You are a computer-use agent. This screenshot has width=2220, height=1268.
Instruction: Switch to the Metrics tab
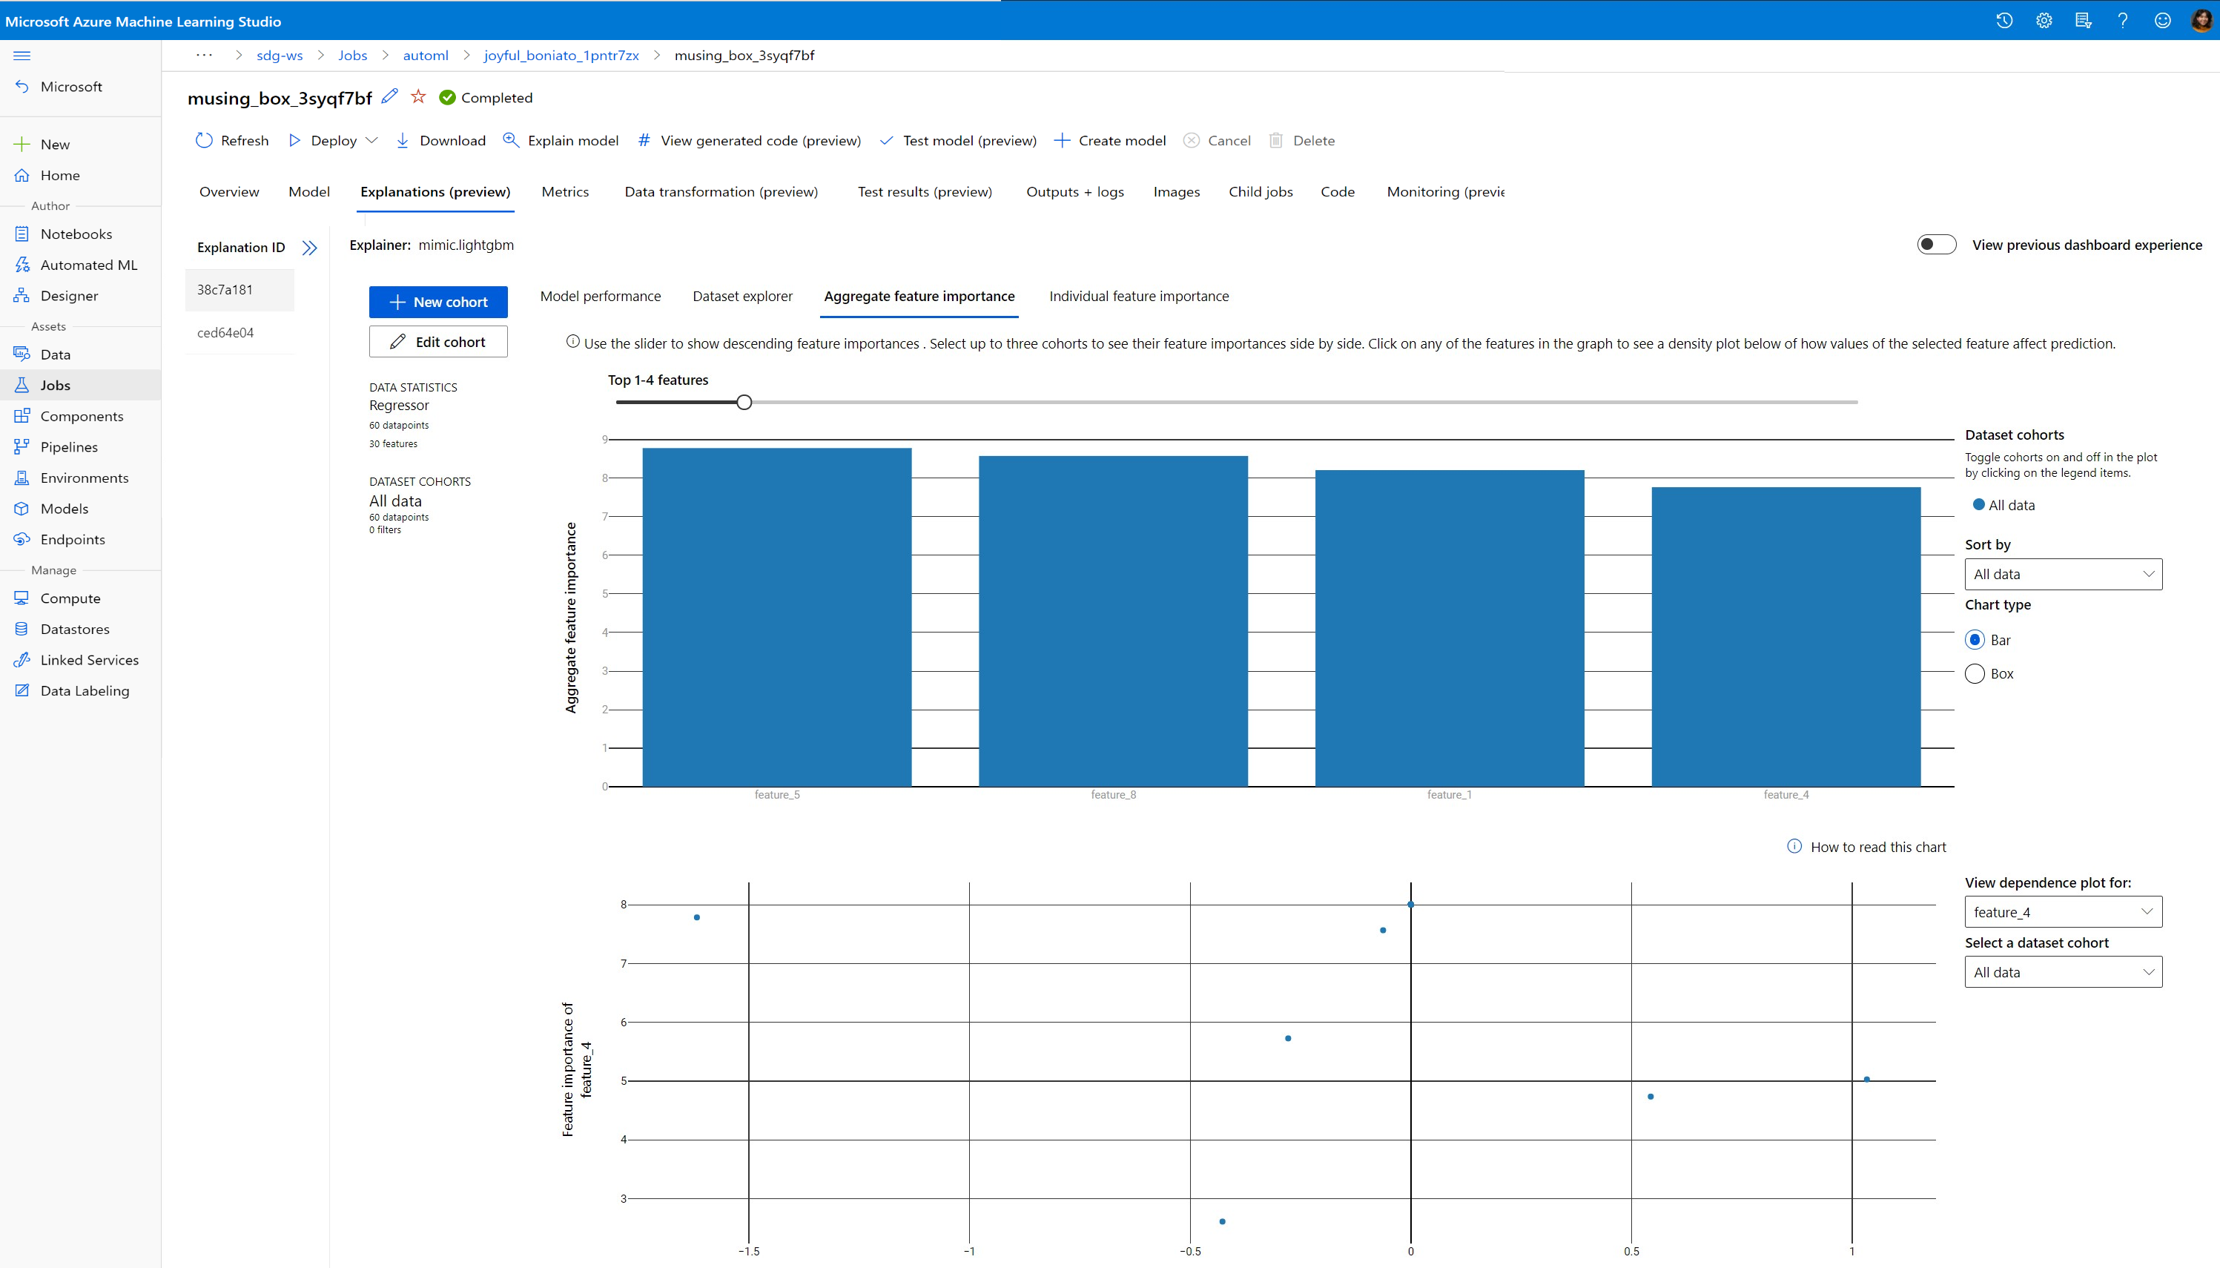point(565,191)
